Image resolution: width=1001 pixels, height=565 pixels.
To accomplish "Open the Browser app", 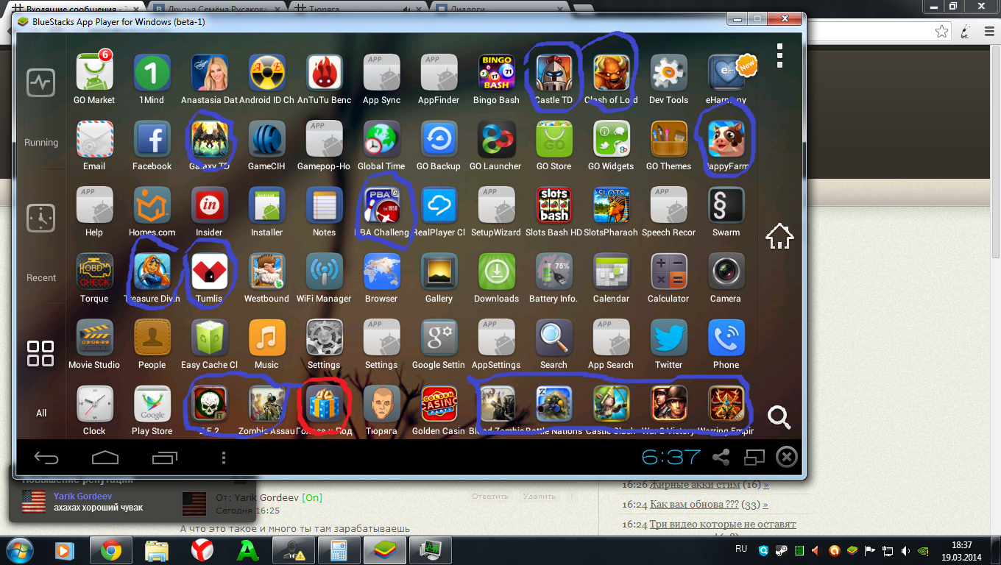I will click(x=381, y=271).
